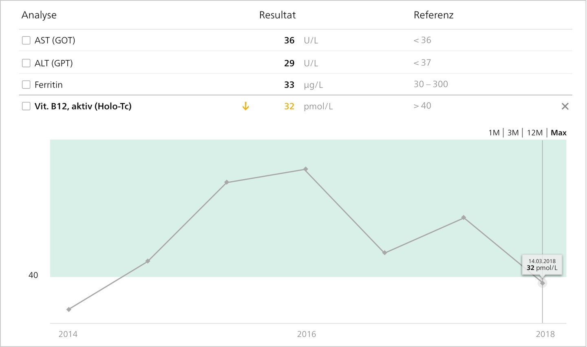Check the Vit. B12, aktiv (Holo-Tc) box

pyautogui.click(x=26, y=106)
